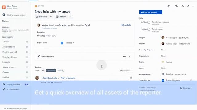Screen dimensions: 197x110
Task: Toggle the watch eye icon
Action: coord(177,6)
